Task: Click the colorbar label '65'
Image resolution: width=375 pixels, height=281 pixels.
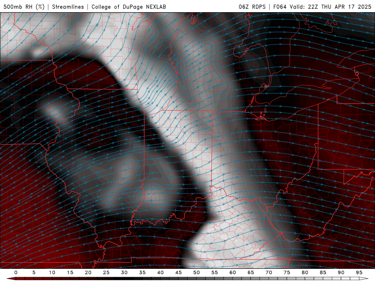Action: click(251, 273)
